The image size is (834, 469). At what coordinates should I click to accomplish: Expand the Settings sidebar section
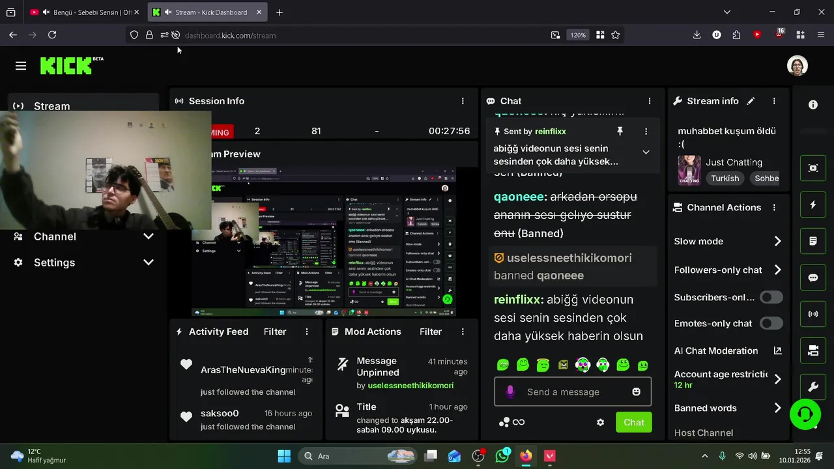[149, 263]
